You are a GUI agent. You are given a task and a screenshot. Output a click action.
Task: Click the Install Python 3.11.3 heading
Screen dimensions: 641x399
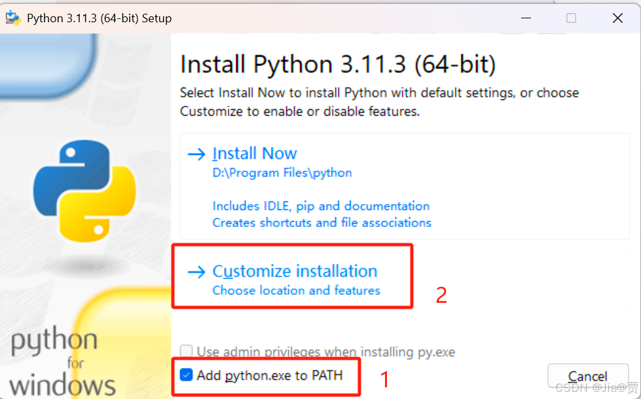pos(337,64)
